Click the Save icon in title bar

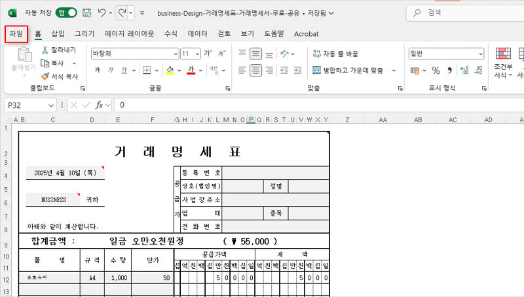[87, 13]
